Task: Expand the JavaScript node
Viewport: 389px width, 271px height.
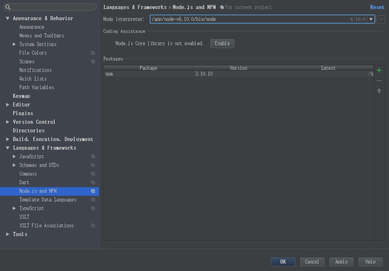Action: coord(14,157)
